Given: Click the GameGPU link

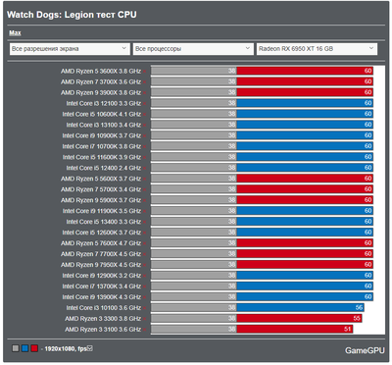Looking at the screenshot, I should pyautogui.click(x=365, y=350).
